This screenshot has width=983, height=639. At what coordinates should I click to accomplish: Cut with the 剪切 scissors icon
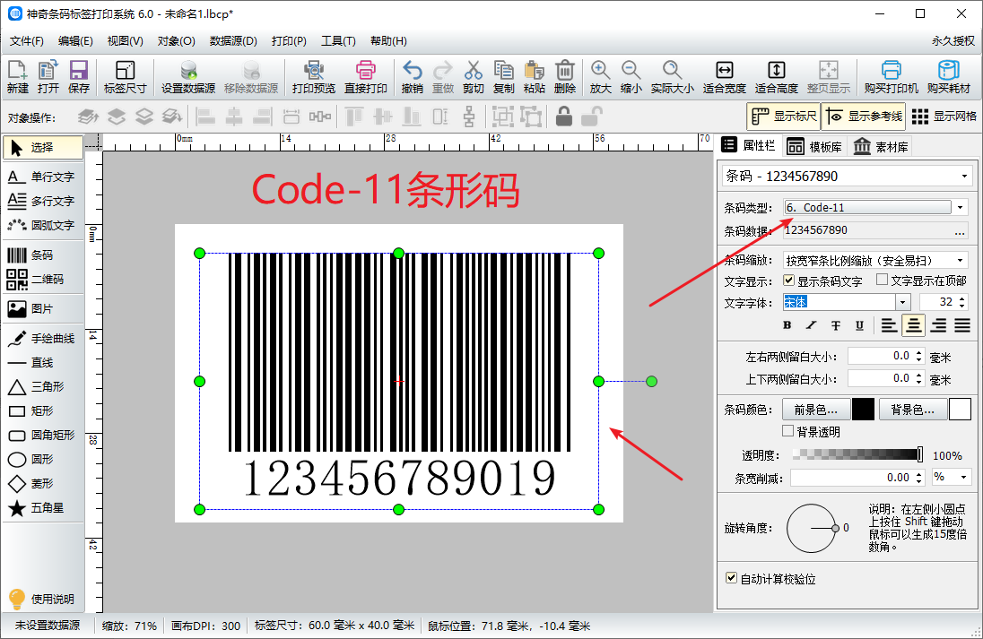point(474,77)
